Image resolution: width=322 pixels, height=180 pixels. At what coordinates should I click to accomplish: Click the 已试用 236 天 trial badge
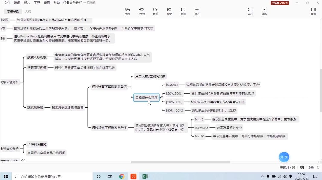[280, 3]
